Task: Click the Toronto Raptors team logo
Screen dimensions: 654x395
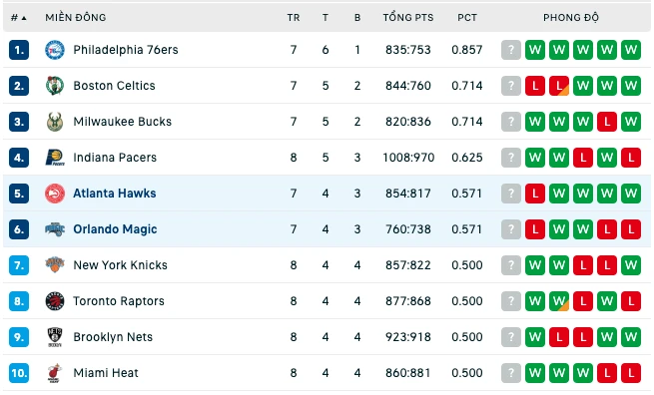Action: point(55,301)
